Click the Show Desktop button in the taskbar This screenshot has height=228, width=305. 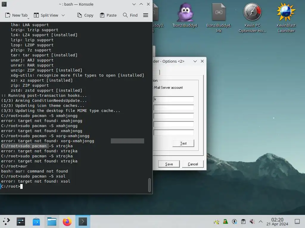(x=297, y=221)
